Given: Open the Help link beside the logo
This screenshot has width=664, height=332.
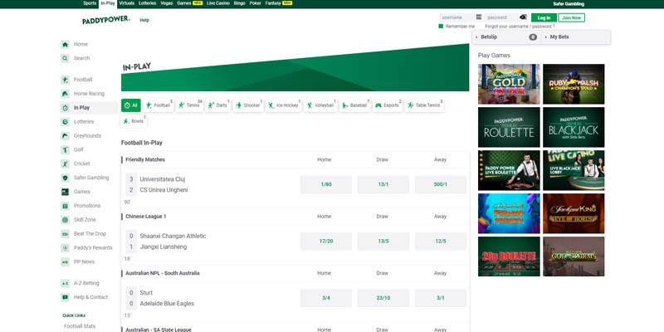Looking at the screenshot, I should pos(144,20).
